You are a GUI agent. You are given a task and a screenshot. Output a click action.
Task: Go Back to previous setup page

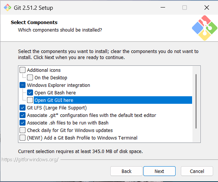[x=126, y=171]
